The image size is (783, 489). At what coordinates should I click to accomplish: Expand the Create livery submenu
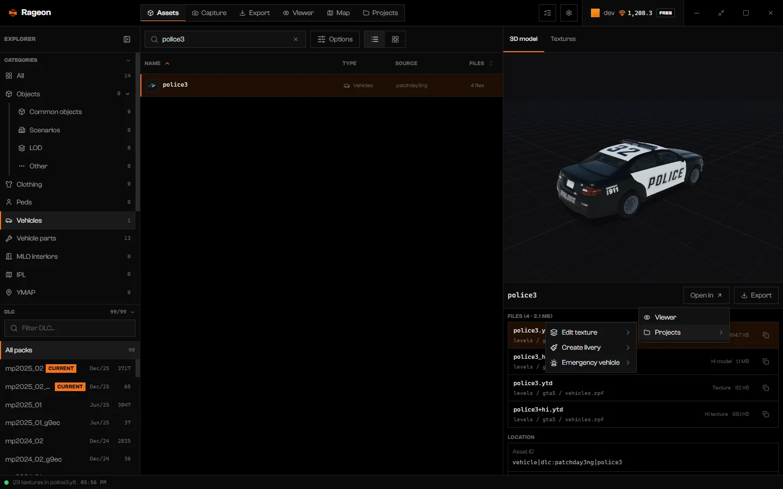tap(590, 348)
